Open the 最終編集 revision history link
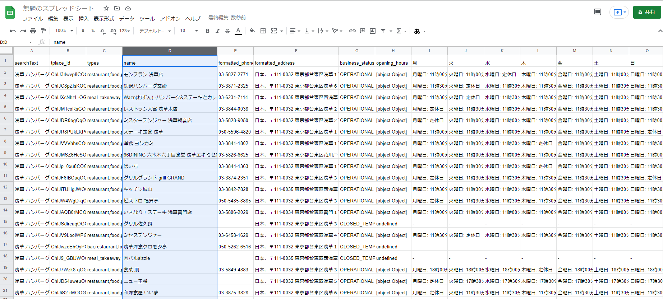Viewport: 663px width, 299px height. pyautogui.click(x=227, y=18)
